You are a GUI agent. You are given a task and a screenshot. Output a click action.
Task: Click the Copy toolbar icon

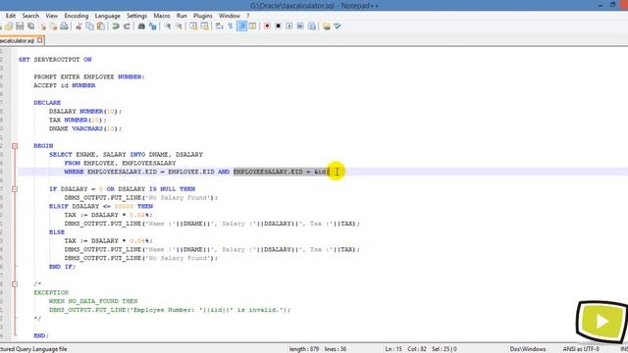pos(89,26)
